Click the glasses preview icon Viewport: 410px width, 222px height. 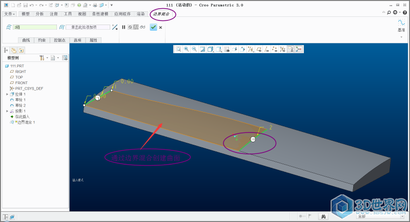pyautogui.click(x=143, y=27)
